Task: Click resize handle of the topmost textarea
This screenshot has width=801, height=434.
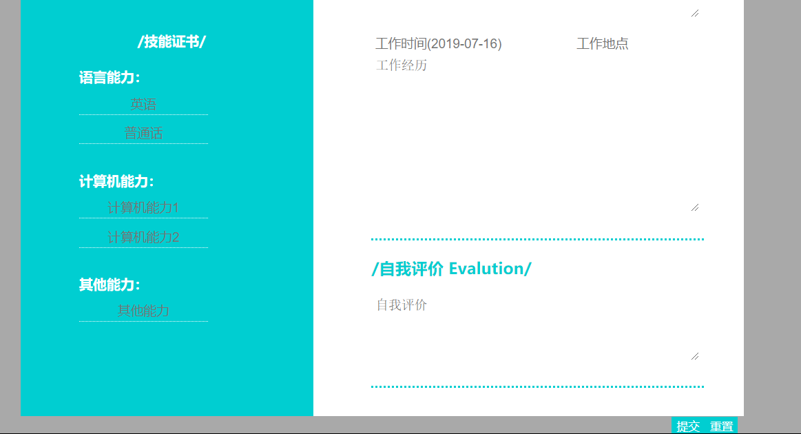Action: [695, 13]
